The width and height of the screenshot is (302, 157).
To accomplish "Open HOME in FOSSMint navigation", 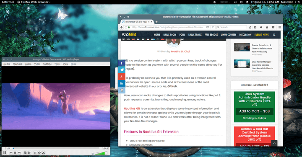I will point(157,35).
